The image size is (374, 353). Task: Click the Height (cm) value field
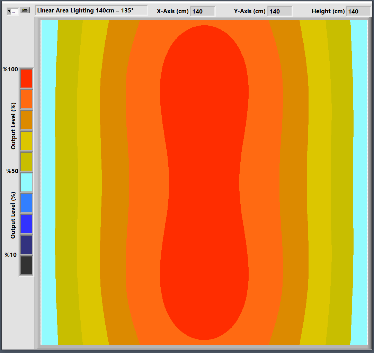[x=358, y=11]
